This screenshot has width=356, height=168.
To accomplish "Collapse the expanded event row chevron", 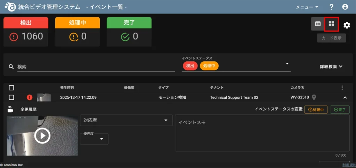I will [x=345, y=98].
